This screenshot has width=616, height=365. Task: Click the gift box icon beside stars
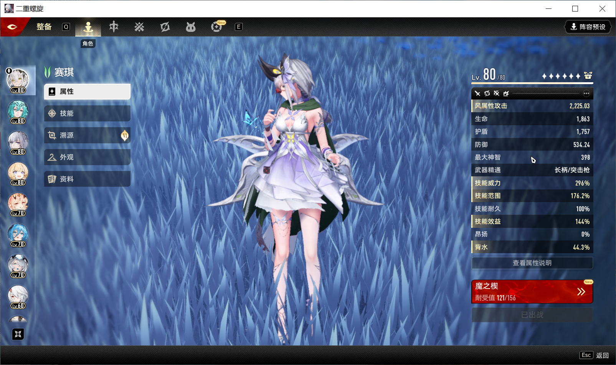coord(588,76)
